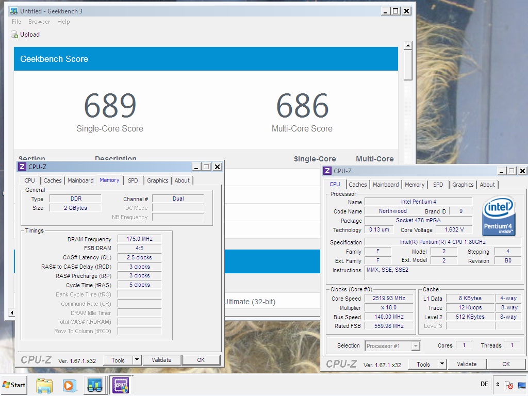Click the Memory Size 2 GBytes field
Screen dimensions: 528x396
75,208
